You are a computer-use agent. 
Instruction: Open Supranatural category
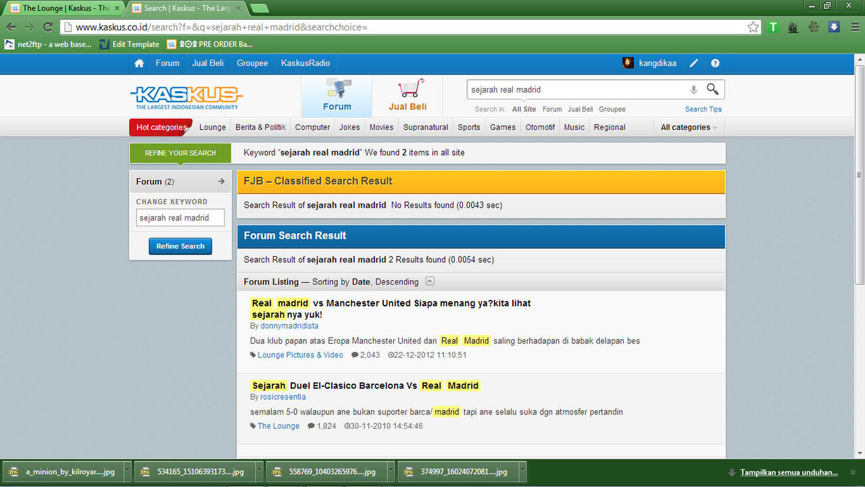(x=426, y=127)
